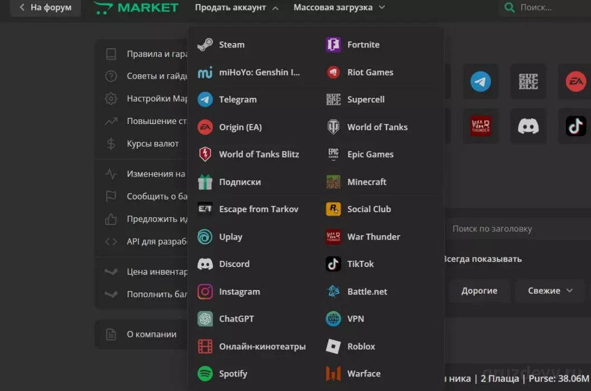Click the World of Tanks Blitz icon

[205, 154]
